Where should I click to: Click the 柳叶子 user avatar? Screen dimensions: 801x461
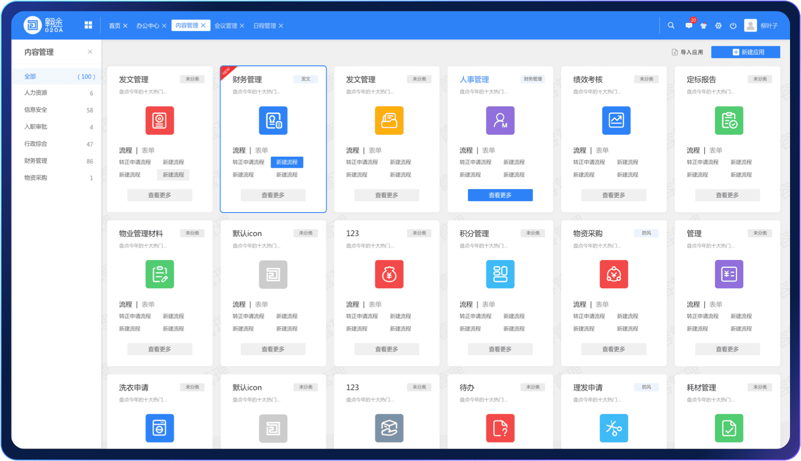pos(750,25)
